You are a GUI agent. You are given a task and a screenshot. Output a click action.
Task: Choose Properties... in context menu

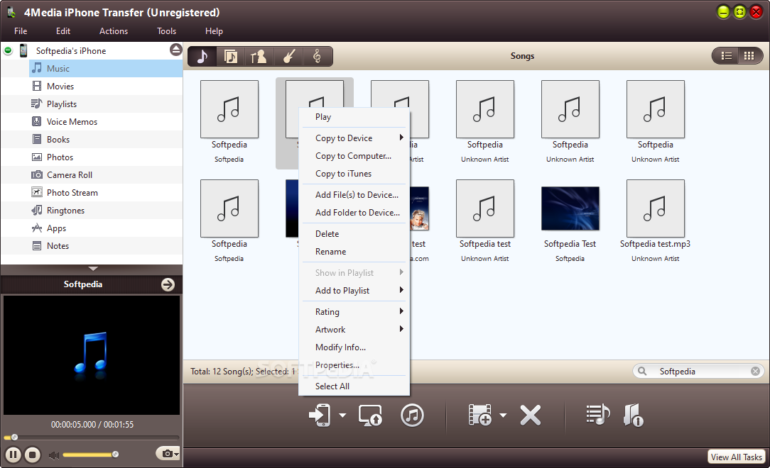tap(354, 365)
